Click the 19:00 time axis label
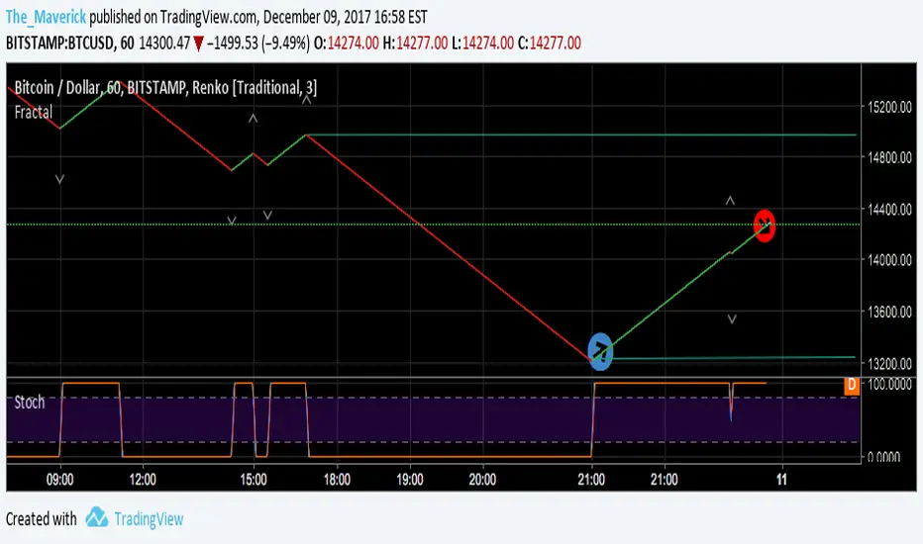This screenshot has height=544, width=923. [410, 480]
